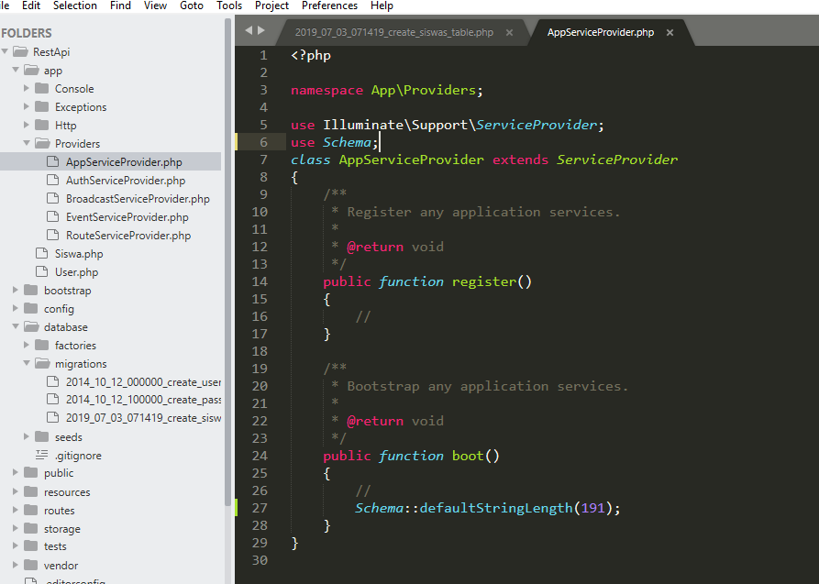Viewport: 819px width, 584px height.
Task: Collapse the Providers folder arrow
Action: [27, 144]
